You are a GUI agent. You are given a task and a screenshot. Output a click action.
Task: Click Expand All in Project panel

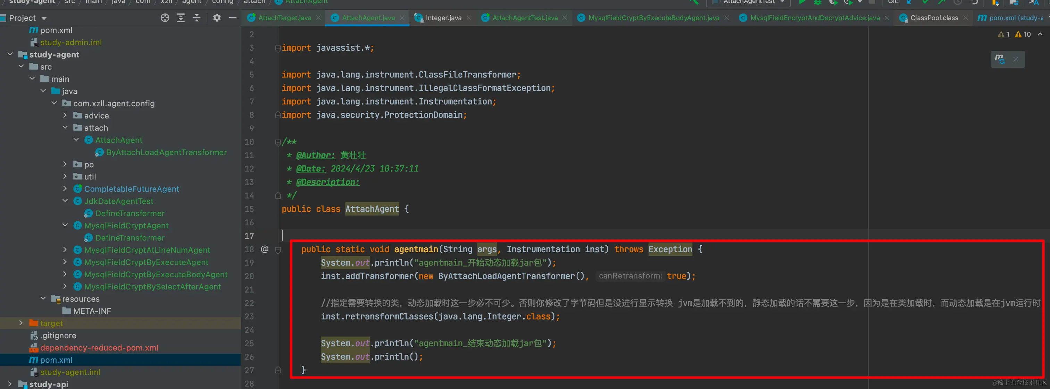click(181, 18)
